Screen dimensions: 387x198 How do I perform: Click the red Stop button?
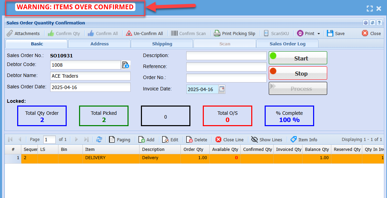point(298,73)
